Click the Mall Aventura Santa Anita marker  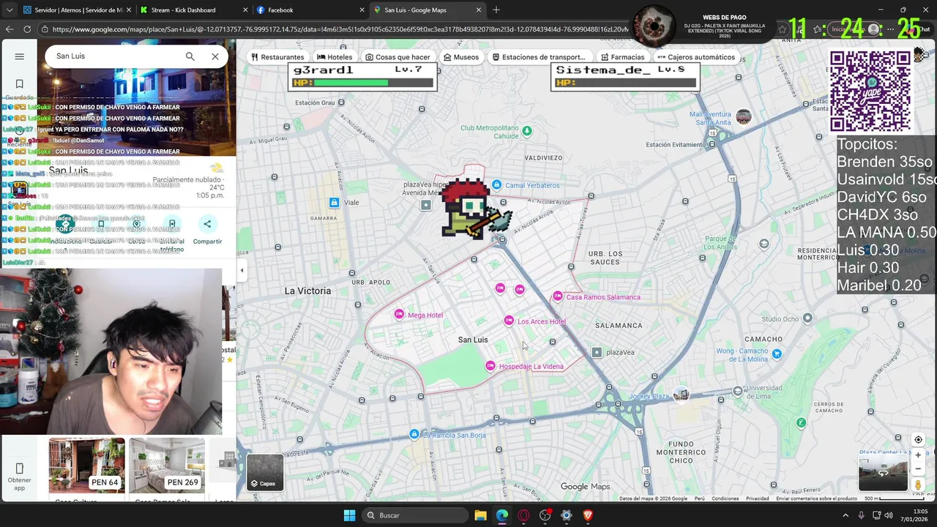tap(744, 117)
